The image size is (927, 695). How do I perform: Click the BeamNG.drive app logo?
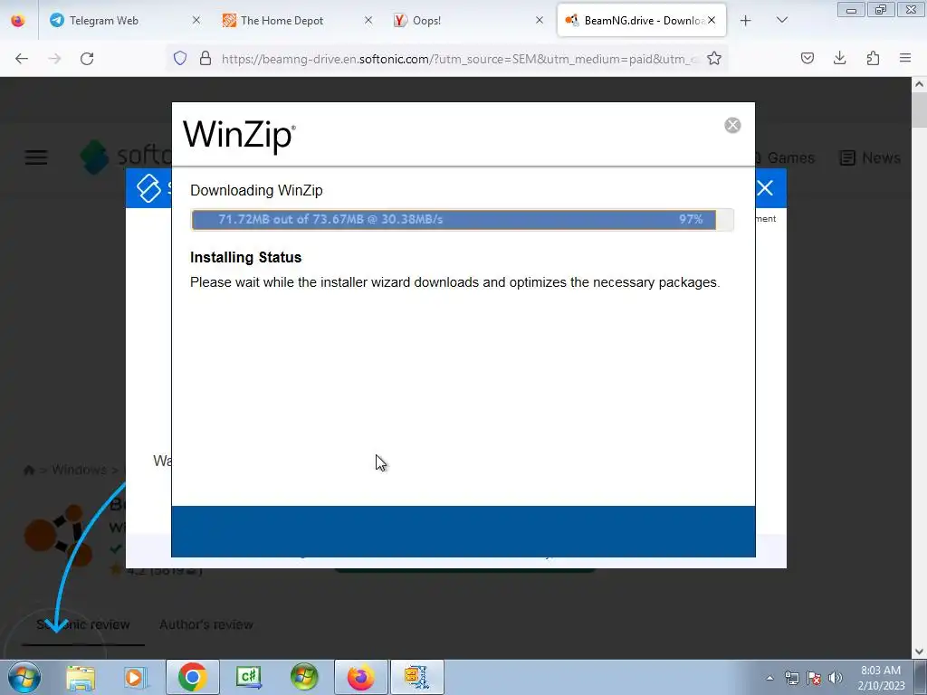pos(59,536)
